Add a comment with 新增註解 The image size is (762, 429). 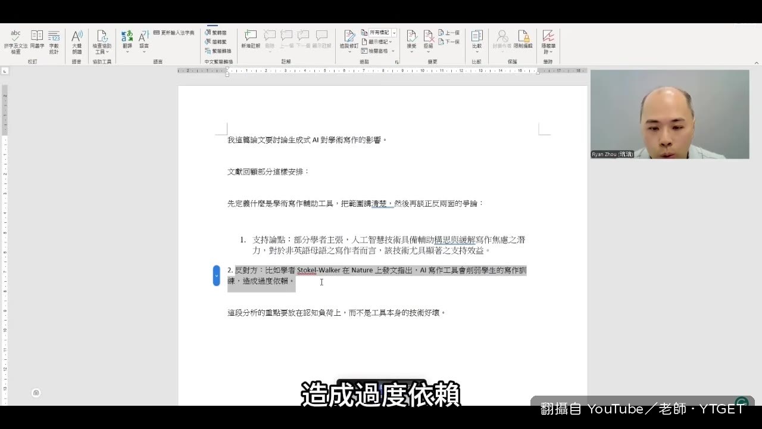click(251, 40)
